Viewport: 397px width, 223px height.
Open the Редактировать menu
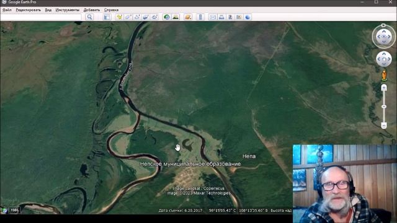tap(28, 10)
